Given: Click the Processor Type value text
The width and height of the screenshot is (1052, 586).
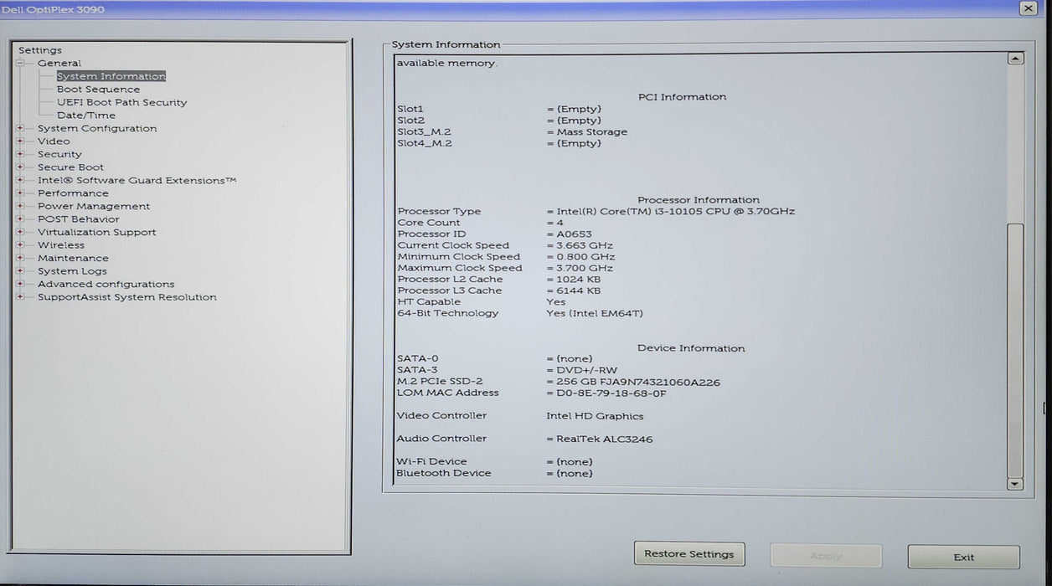Looking at the screenshot, I should (x=676, y=212).
